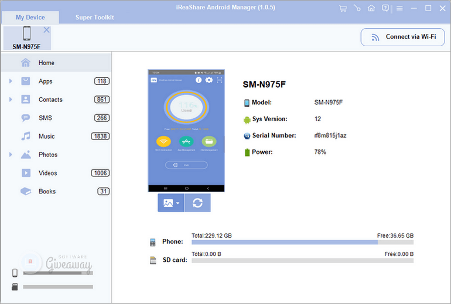Open the SMS category in sidebar
Viewport: 451px width, 304px height.
(45, 118)
